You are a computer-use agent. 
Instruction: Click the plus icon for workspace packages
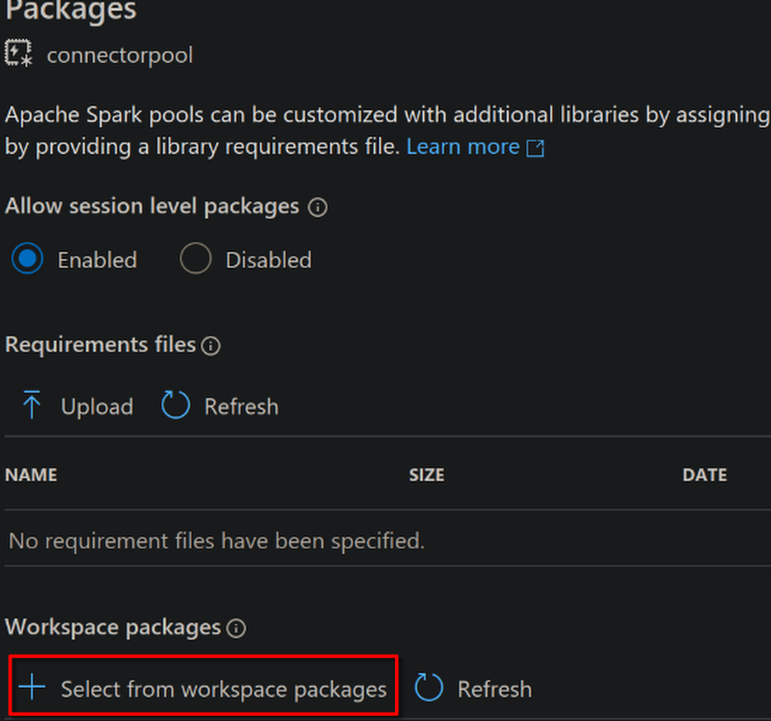32,686
